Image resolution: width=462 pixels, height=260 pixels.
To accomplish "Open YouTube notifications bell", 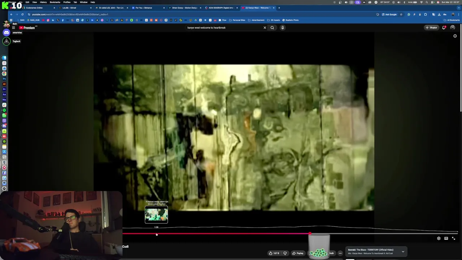I will (x=444, y=27).
